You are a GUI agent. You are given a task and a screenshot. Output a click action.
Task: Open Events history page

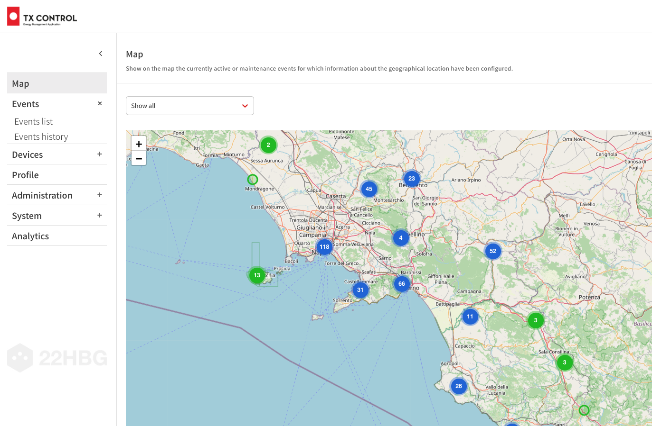pyautogui.click(x=41, y=137)
